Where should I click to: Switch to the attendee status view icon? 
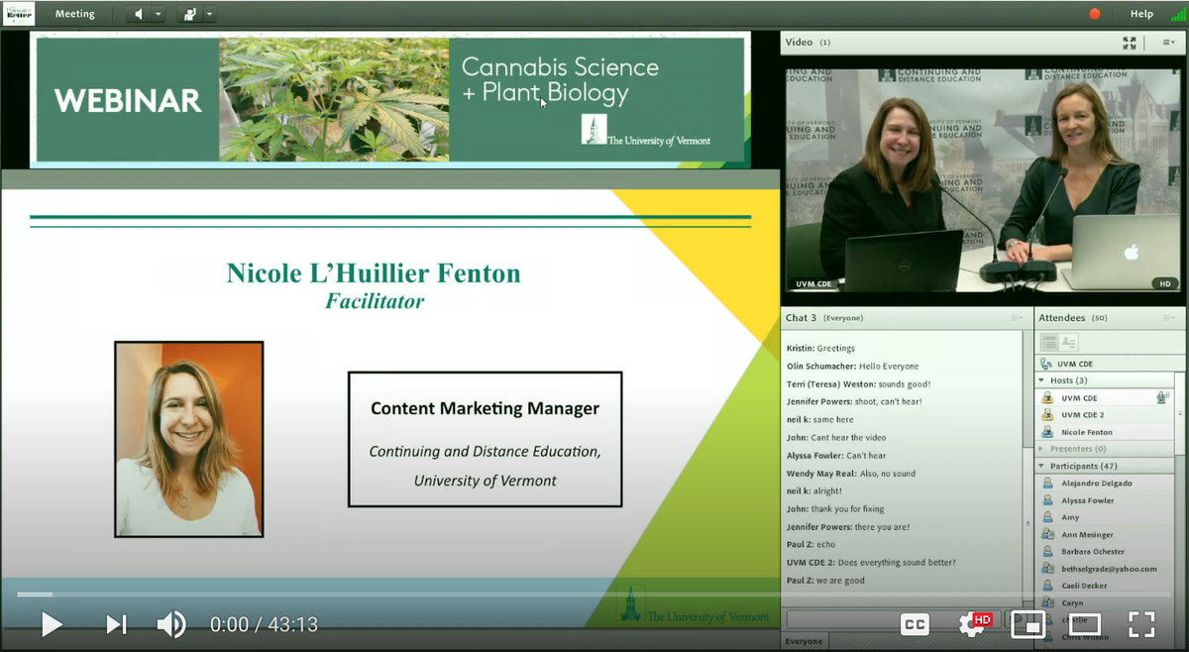[x=1069, y=342]
